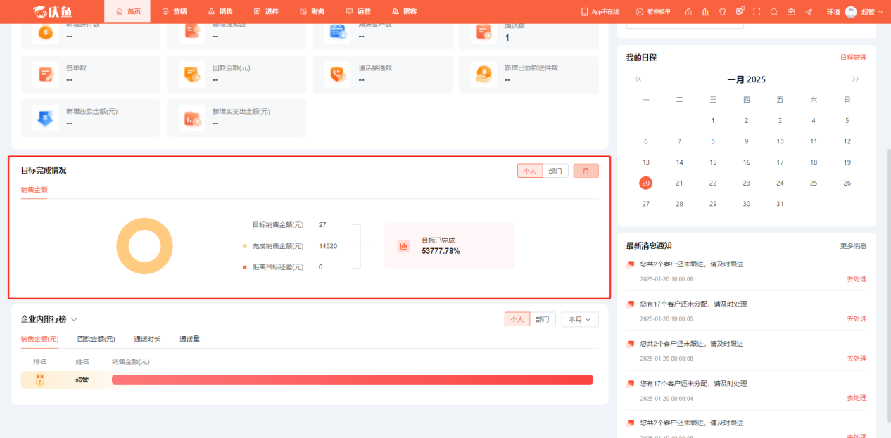The height and width of the screenshot is (438, 891).
Task: Click the lock screen icon
Action: [688, 12]
